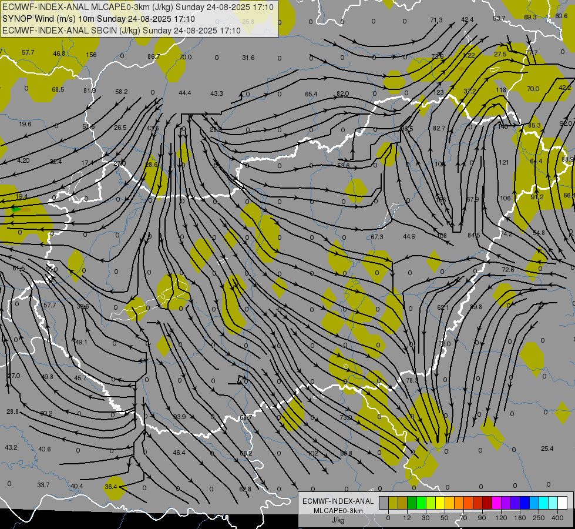
Task: Select the pure yellow legend swatch
Action: (440, 503)
